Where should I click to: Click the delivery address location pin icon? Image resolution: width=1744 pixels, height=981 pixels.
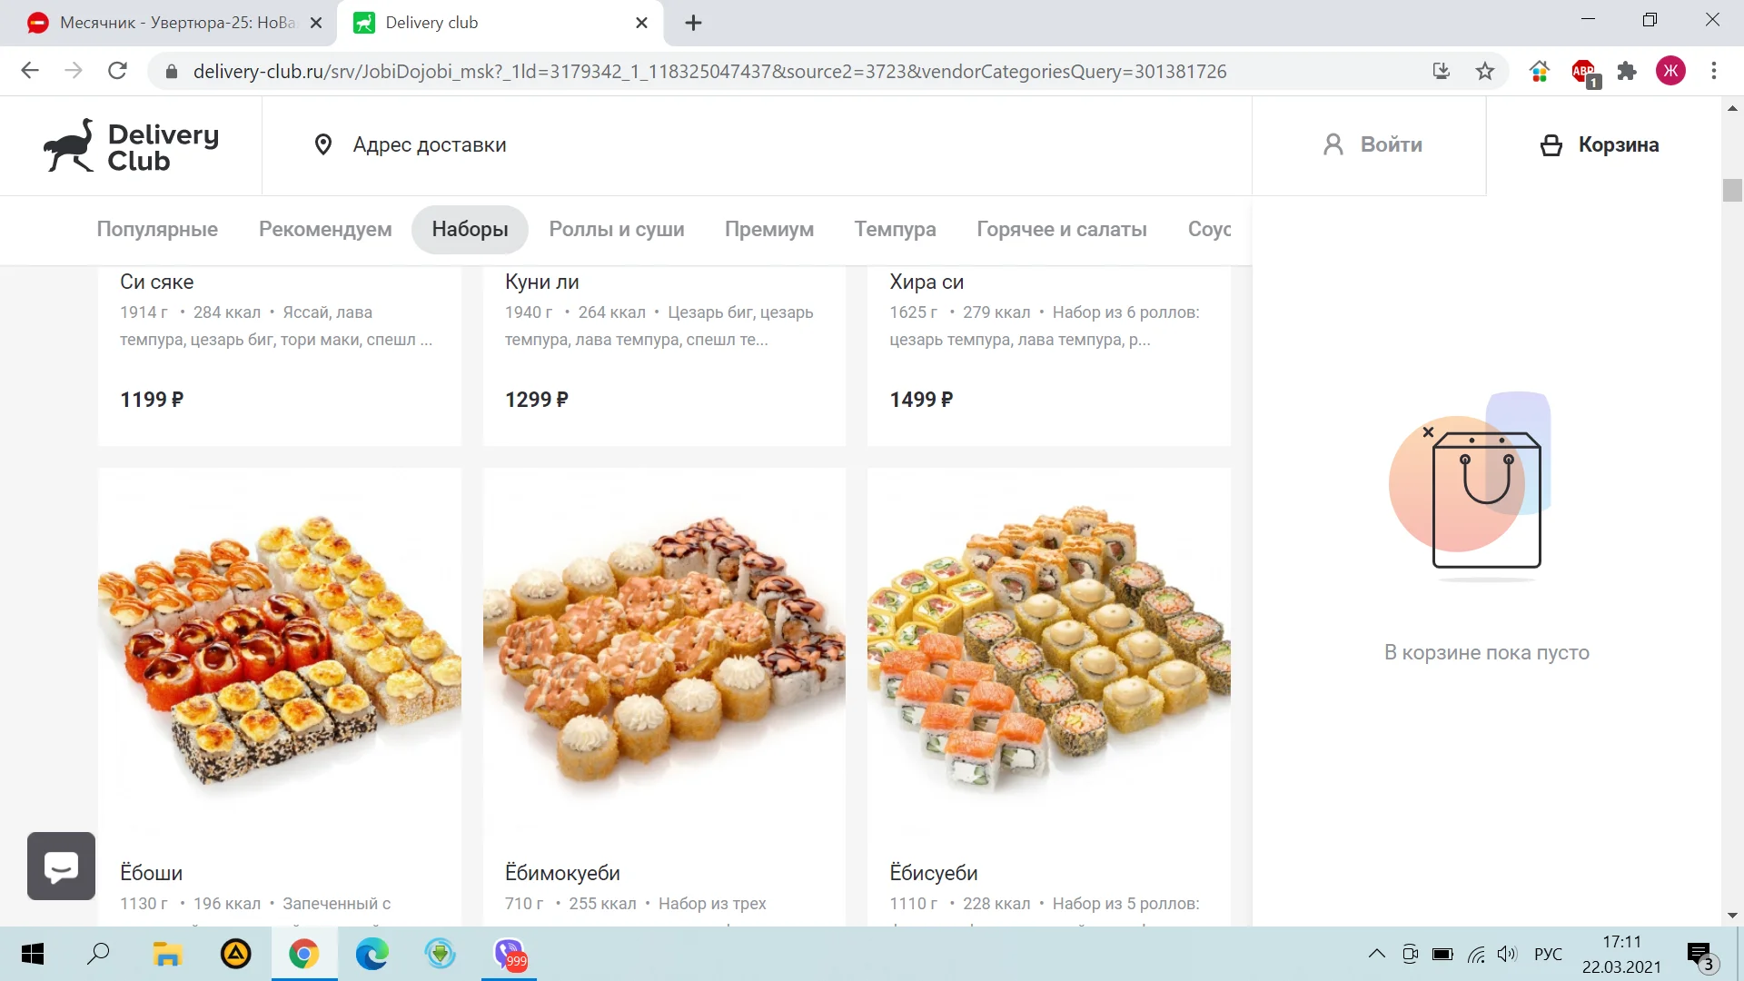[323, 144]
